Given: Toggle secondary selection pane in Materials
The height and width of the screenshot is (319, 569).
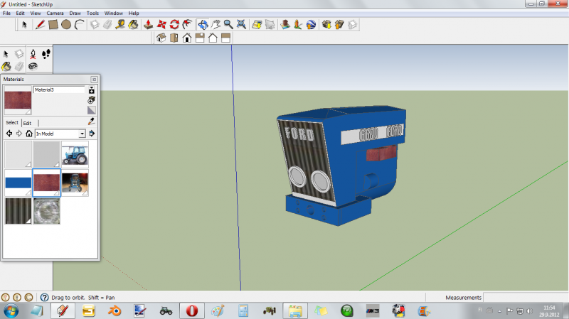Looking at the screenshot, I should (92, 90).
